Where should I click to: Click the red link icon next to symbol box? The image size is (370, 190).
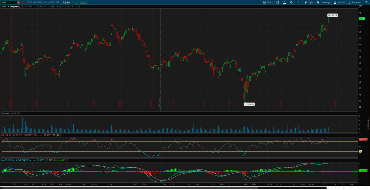[x=22, y=2]
